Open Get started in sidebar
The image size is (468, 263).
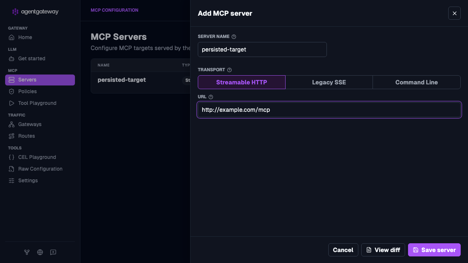click(40, 58)
